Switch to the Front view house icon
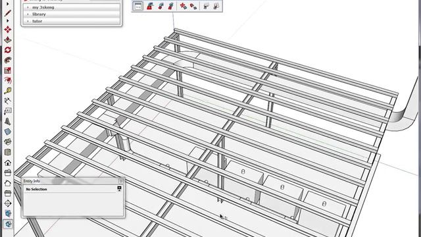 pyautogui.click(x=7, y=163)
